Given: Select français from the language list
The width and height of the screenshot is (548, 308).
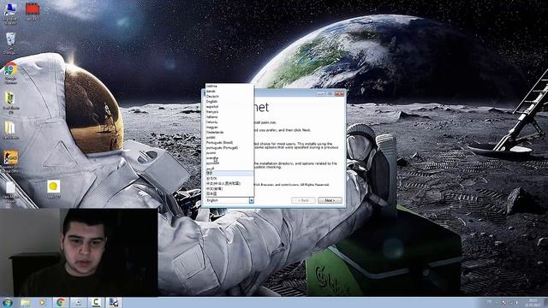Looking at the screenshot, I should click(229, 112).
